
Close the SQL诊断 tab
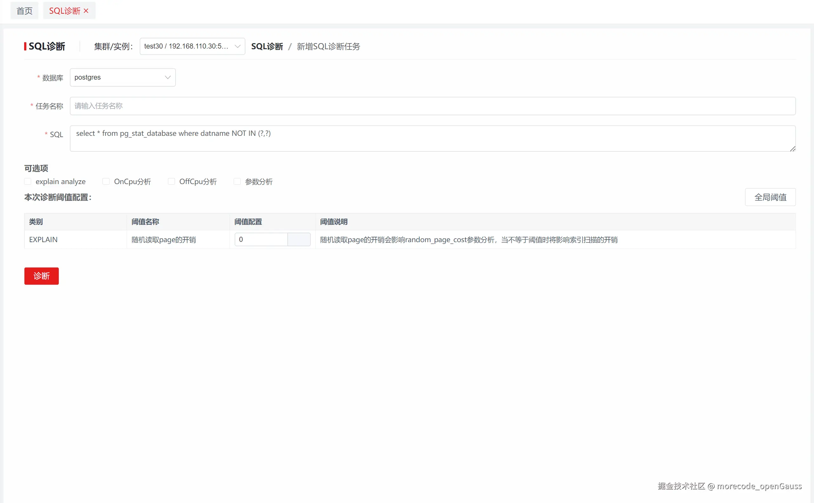tap(86, 11)
